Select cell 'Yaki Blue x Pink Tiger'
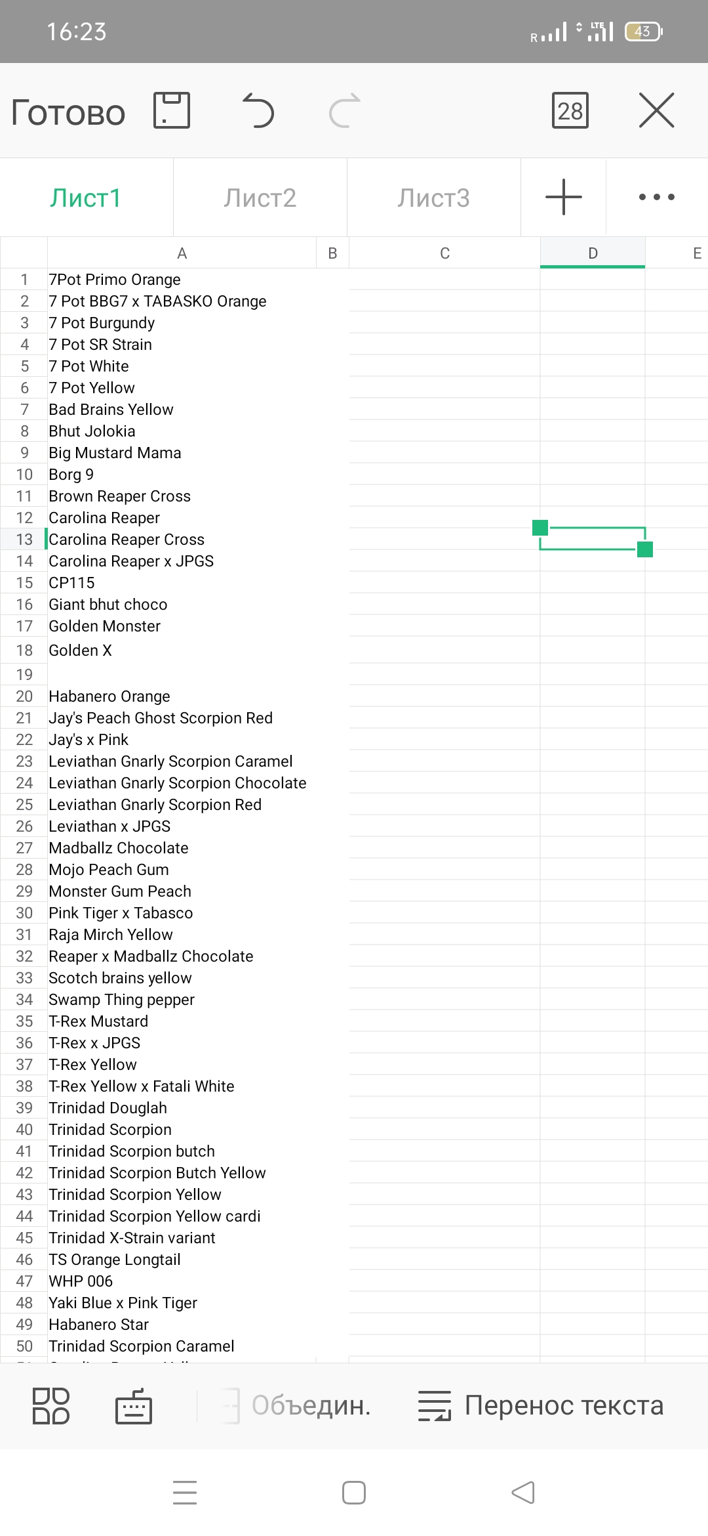 click(x=182, y=1303)
